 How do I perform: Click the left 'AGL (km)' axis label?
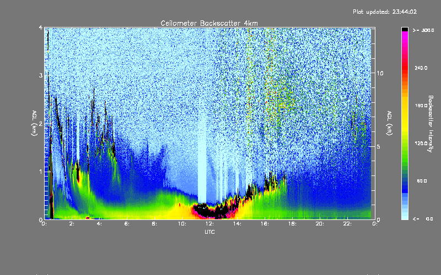[34, 123]
